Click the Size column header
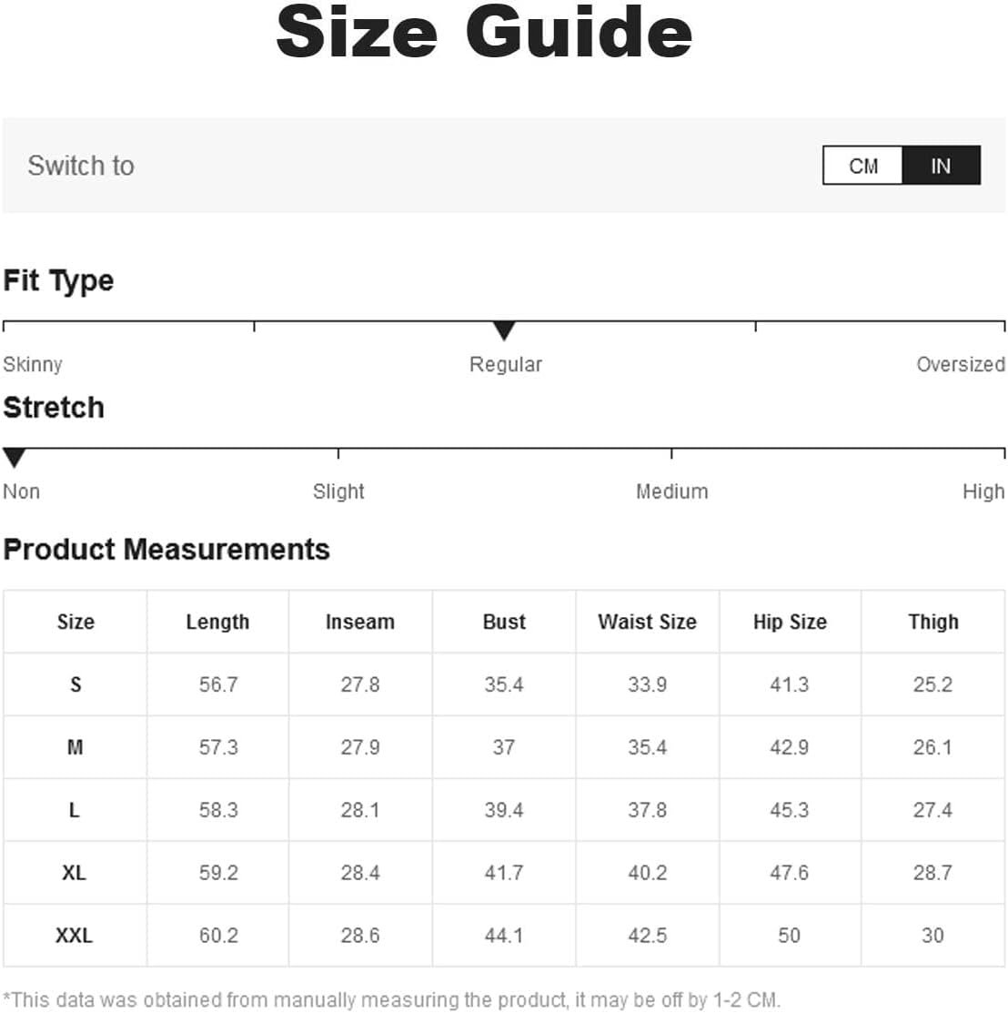The height and width of the screenshot is (1013, 1008). (x=76, y=622)
